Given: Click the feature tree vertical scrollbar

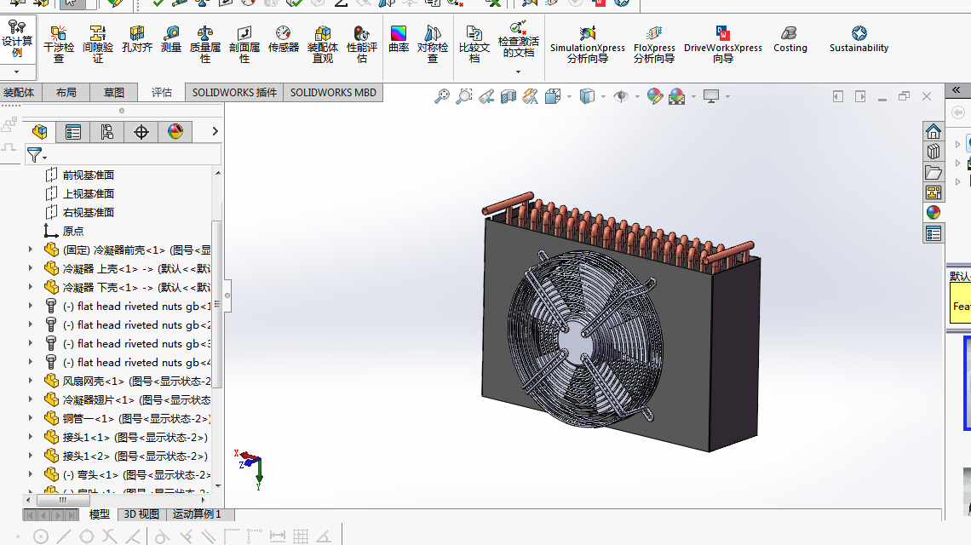Looking at the screenshot, I should click(x=217, y=303).
